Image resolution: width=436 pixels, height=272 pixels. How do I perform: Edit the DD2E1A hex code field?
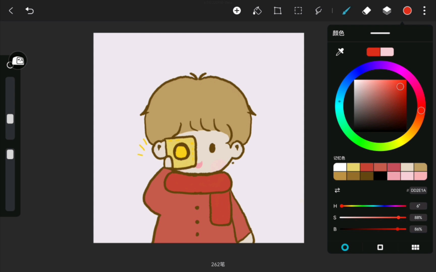click(418, 190)
